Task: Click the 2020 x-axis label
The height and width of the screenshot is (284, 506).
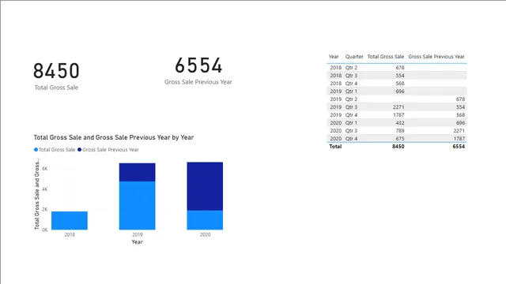Action: 206,235
